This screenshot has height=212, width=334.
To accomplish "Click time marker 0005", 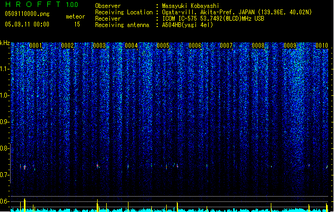I will [163, 46].
